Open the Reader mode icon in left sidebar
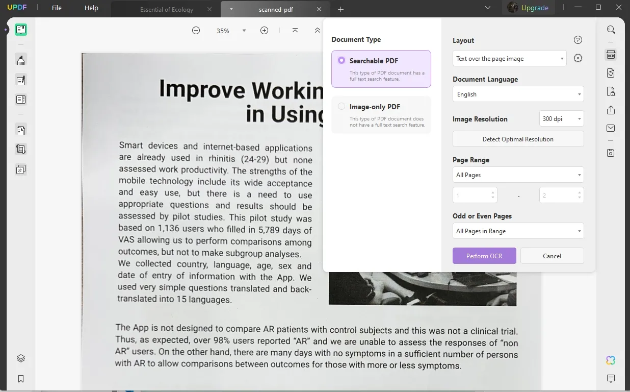Viewport: 630px width, 392px height. (x=21, y=30)
